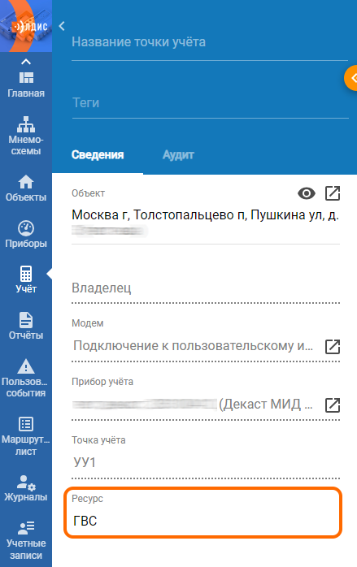Open the Журналы section

click(26, 488)
